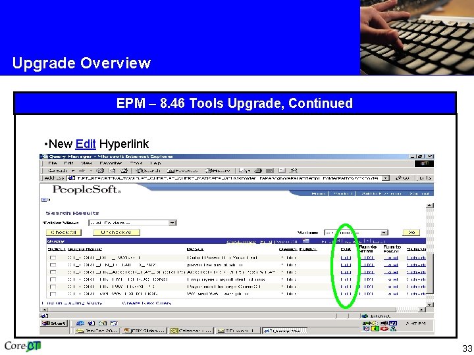Click the vertical scrollbar up arrow
Screen dimensions: 474x355
click(429, 206)
